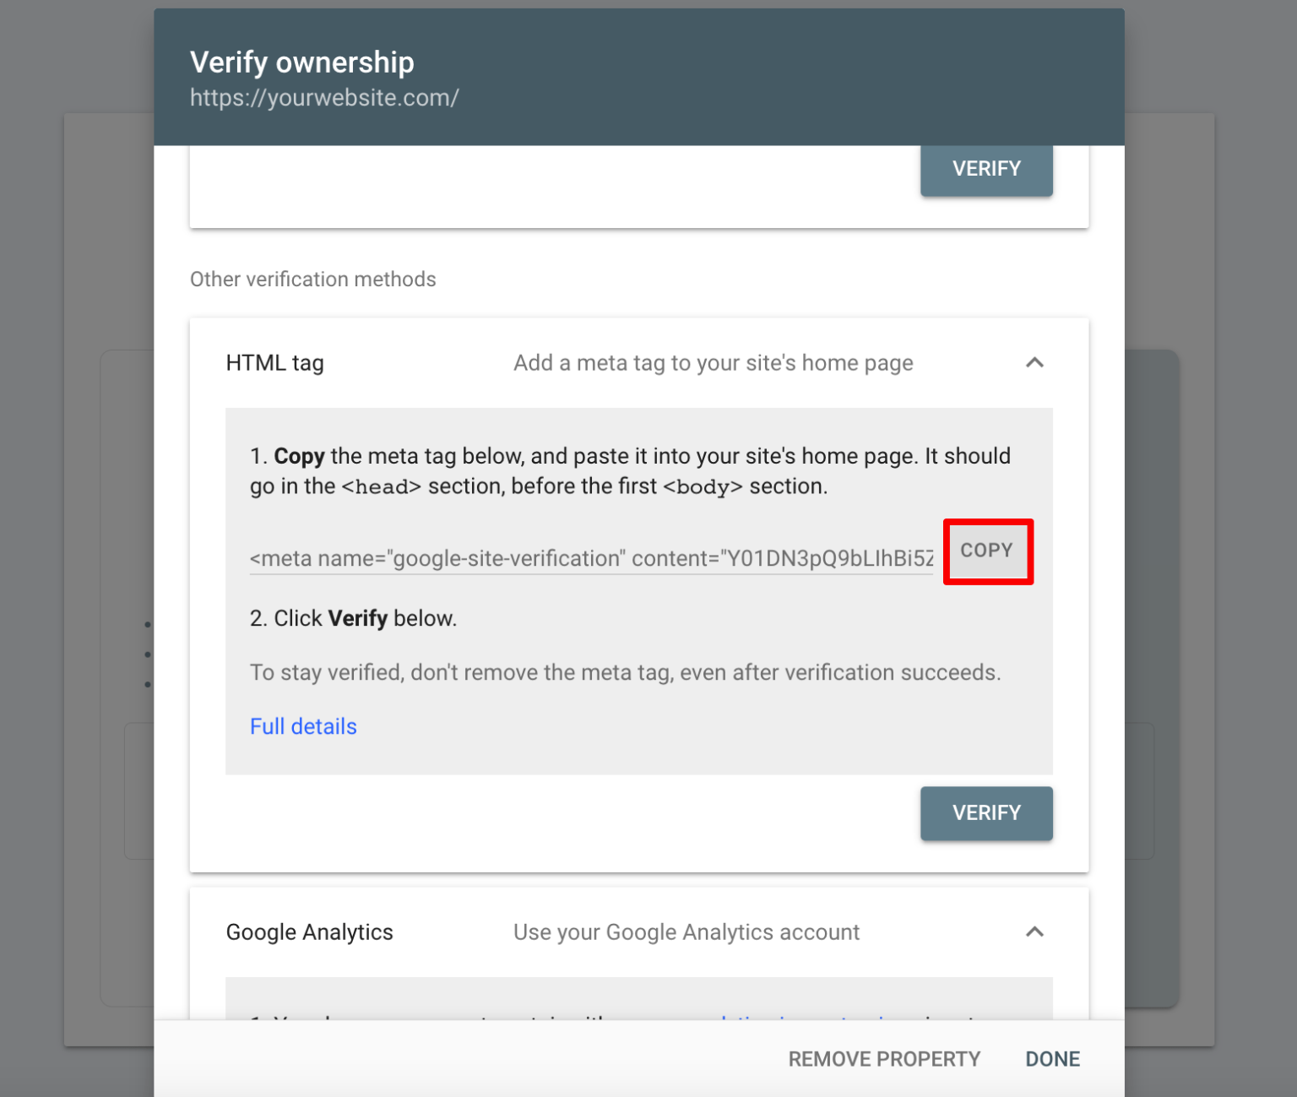Image resolution: width=1297 pixels, height=1097 pixels.
Task: Open the Full details link
Action: (303, 725)
